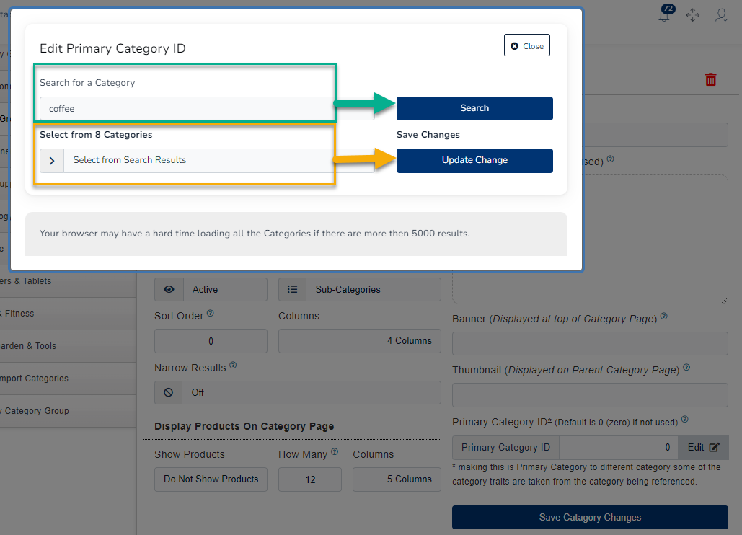
Task: Toggle the Active visibility eye option
Action: 211,289
